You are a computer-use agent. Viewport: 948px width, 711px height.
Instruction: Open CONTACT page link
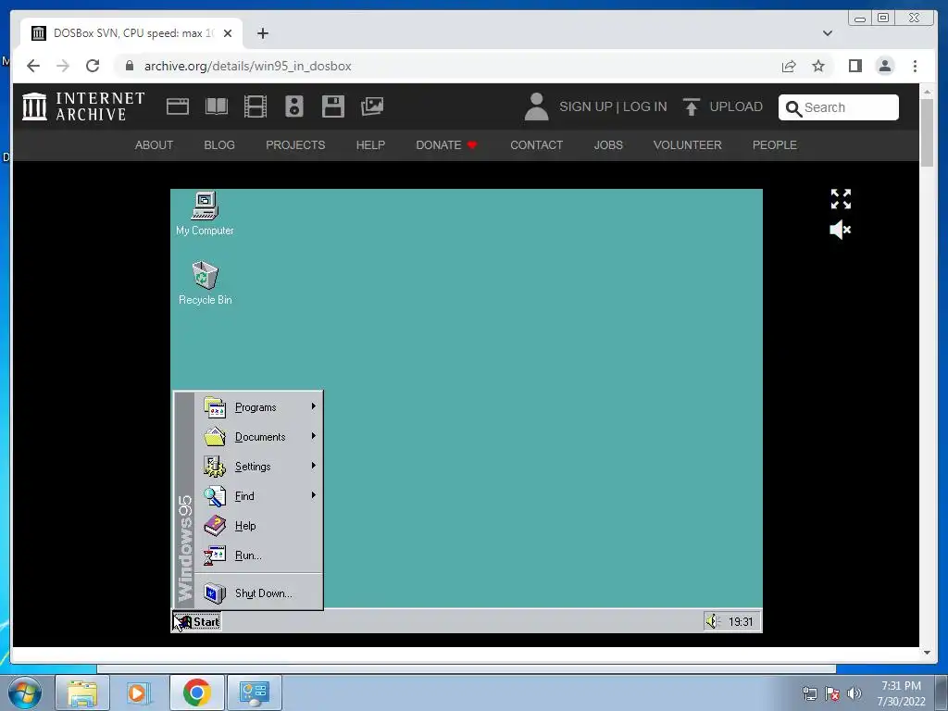[536, 145]
